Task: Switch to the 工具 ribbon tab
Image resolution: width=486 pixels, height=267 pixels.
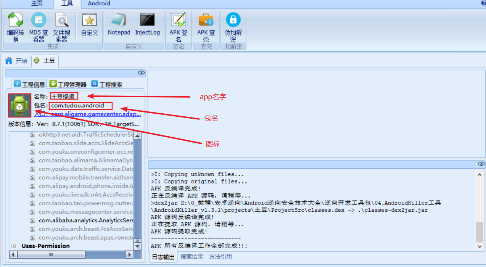Action: pos(67,3)
